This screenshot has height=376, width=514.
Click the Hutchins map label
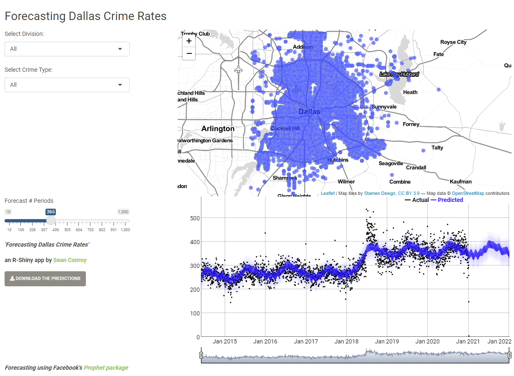point(338,160)
